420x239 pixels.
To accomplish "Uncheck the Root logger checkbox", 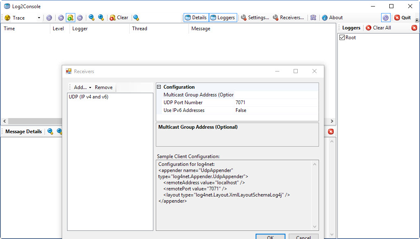I will pos(342,37).
